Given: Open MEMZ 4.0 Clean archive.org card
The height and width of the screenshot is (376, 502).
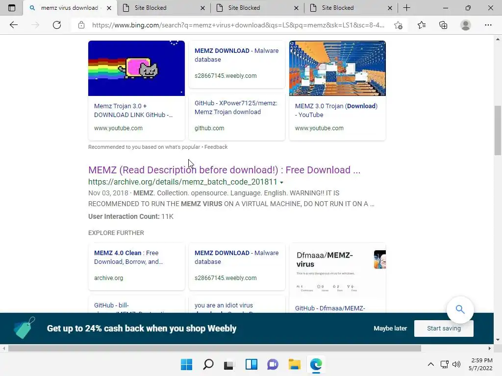Looking at the screenshot, I should [x=136, y=266].
